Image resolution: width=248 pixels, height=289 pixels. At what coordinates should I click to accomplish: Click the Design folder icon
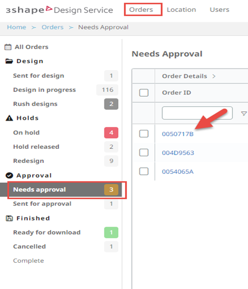[x=9, y=61]
